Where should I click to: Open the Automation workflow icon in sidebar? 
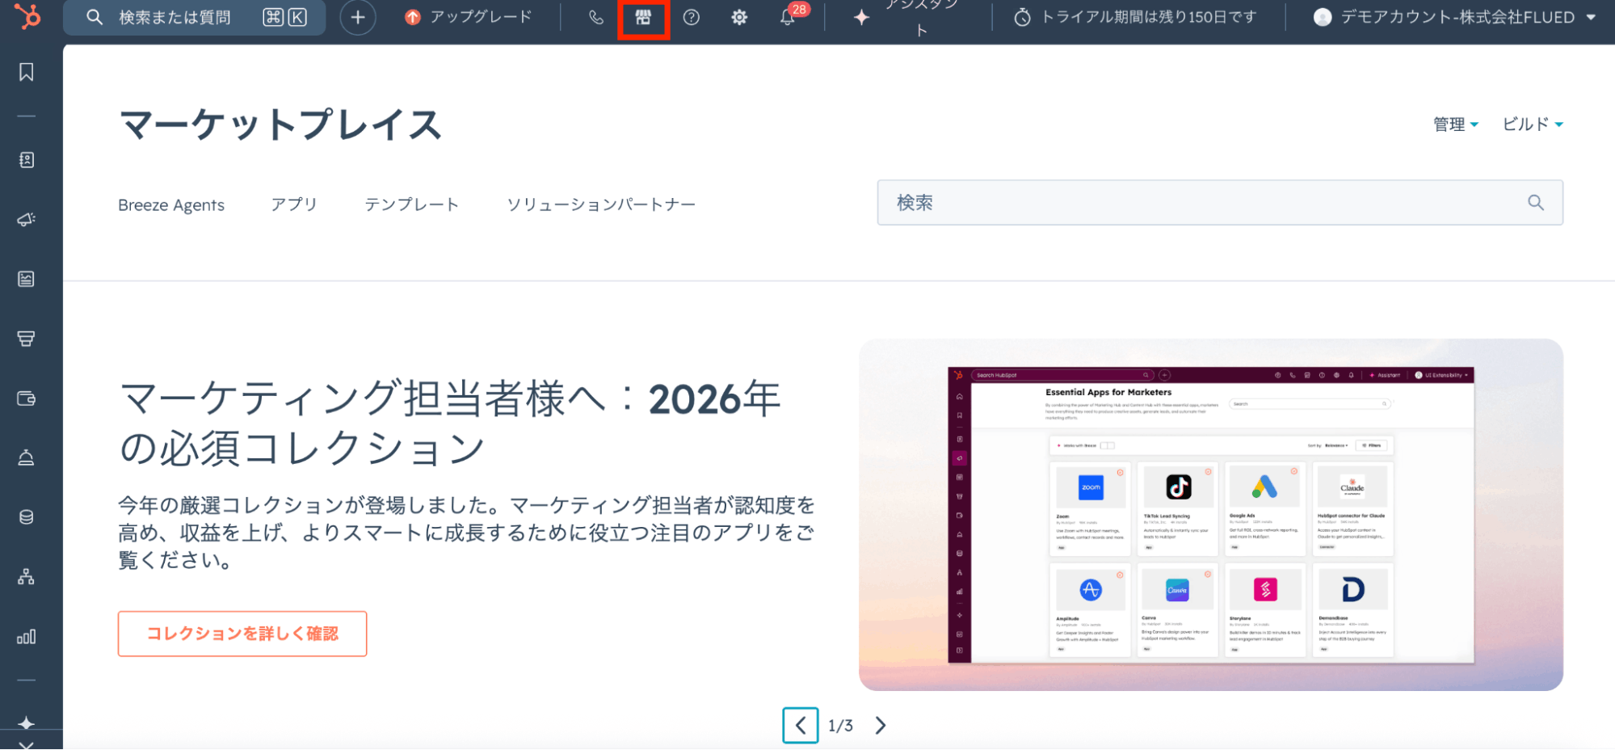(x=27, y=577)
